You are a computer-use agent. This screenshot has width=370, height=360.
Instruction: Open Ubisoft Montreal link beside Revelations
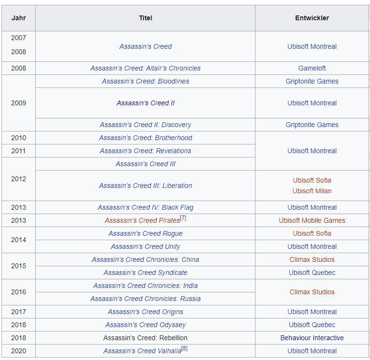[x=312, y=151]
